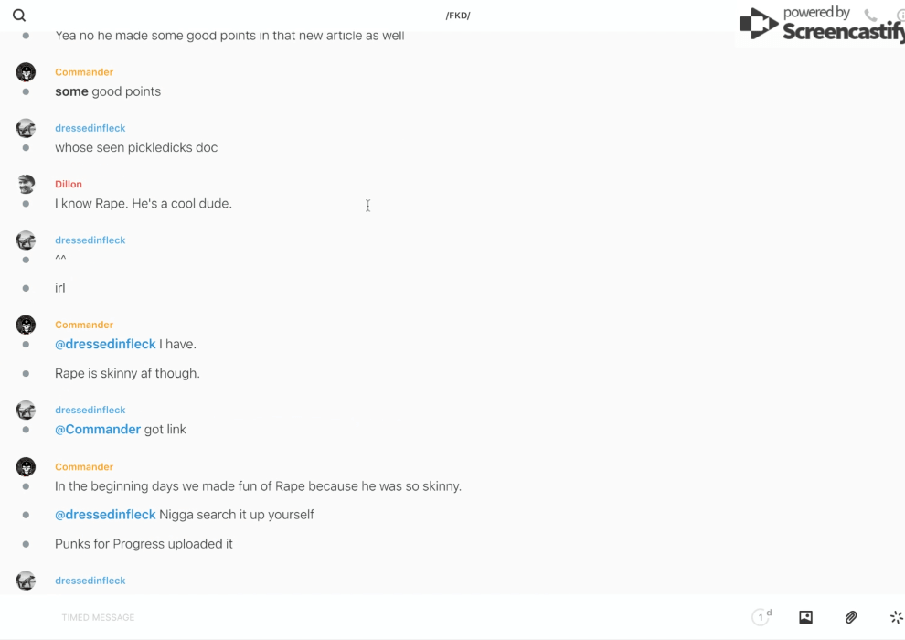Image resolution: width=905 pixels, height=640 pixels.
Task: Click the image upload picture icon
Action: [805, 617]
